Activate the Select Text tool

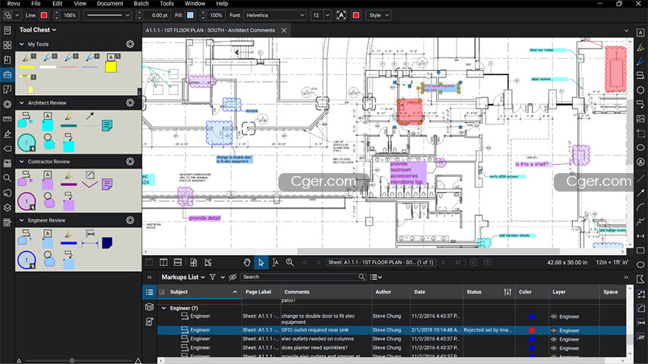tap(275, 262)
